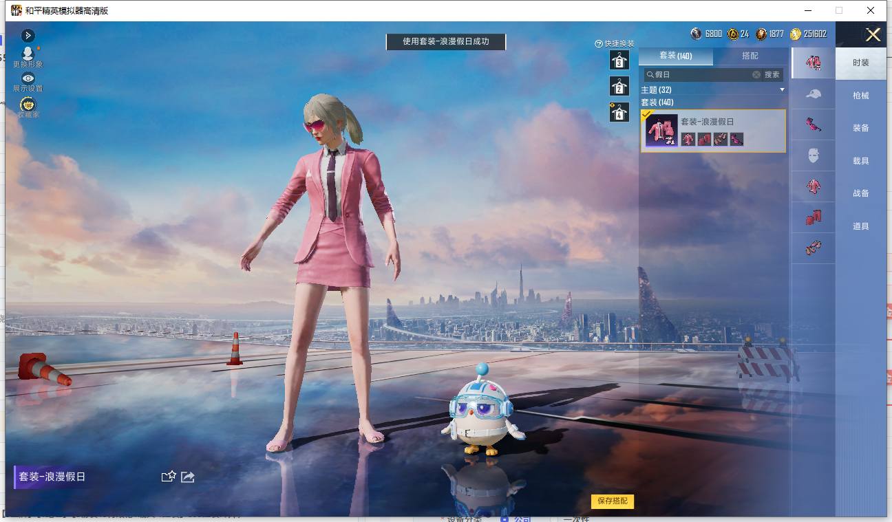Image resolution: width=892 pixels, height=522 pixels.
Task: Open the 装备 equipment menu
Action: coord(861,128)
